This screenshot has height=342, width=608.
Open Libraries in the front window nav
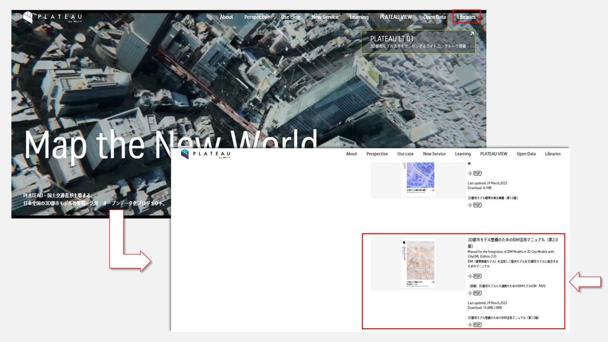[553, 154]
